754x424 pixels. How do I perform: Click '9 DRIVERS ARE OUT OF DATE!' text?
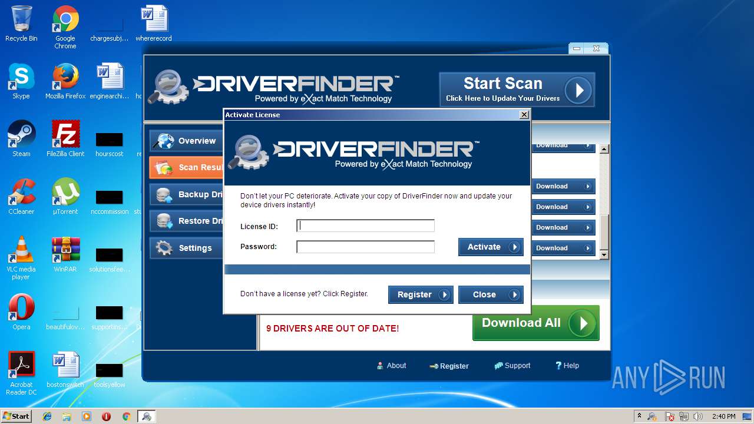(333, 329)
